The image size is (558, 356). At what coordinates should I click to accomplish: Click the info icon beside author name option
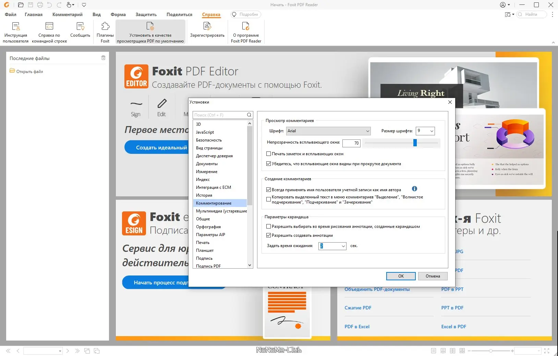pos(414,189)
